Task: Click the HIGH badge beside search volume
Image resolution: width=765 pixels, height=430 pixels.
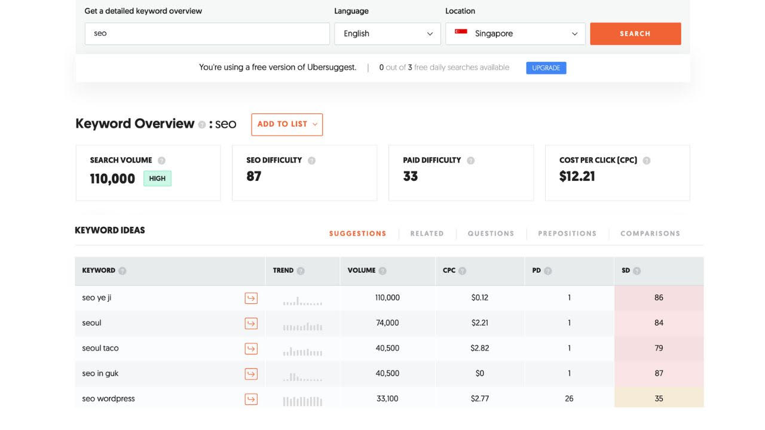Action: click(157, 179)
